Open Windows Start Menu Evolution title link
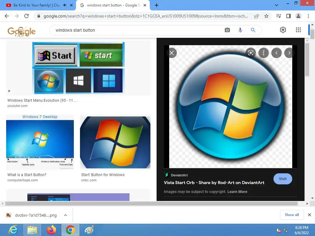 (x=42, y=100)
